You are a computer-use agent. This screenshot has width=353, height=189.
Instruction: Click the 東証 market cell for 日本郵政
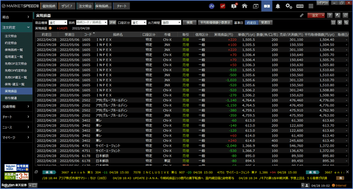167,161
